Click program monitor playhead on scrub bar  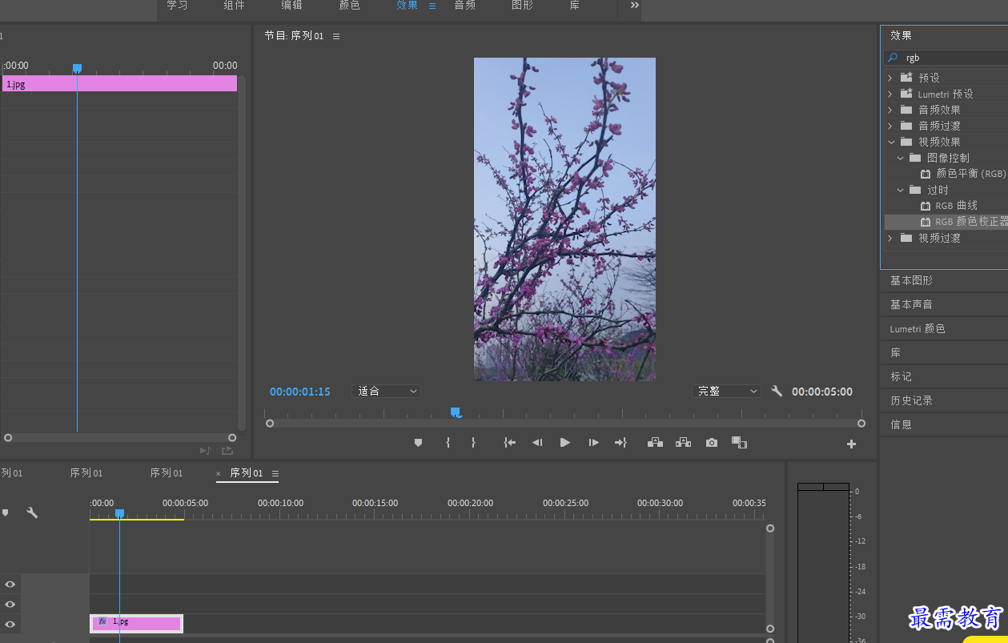pos(455,412)
